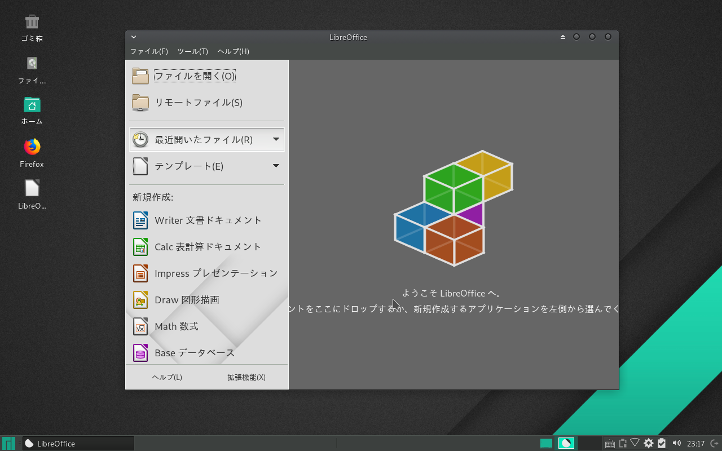
Task: Click the ようこそ LibreOffice へ。 text
Action: tap(452, 293)
